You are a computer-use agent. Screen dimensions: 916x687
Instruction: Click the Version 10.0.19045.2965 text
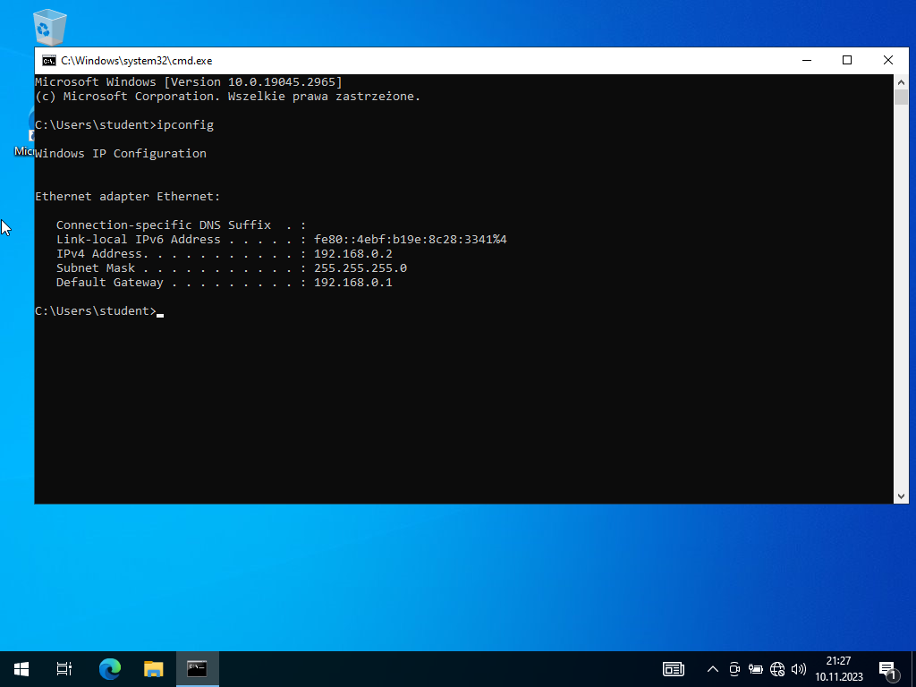coord(253,81)
